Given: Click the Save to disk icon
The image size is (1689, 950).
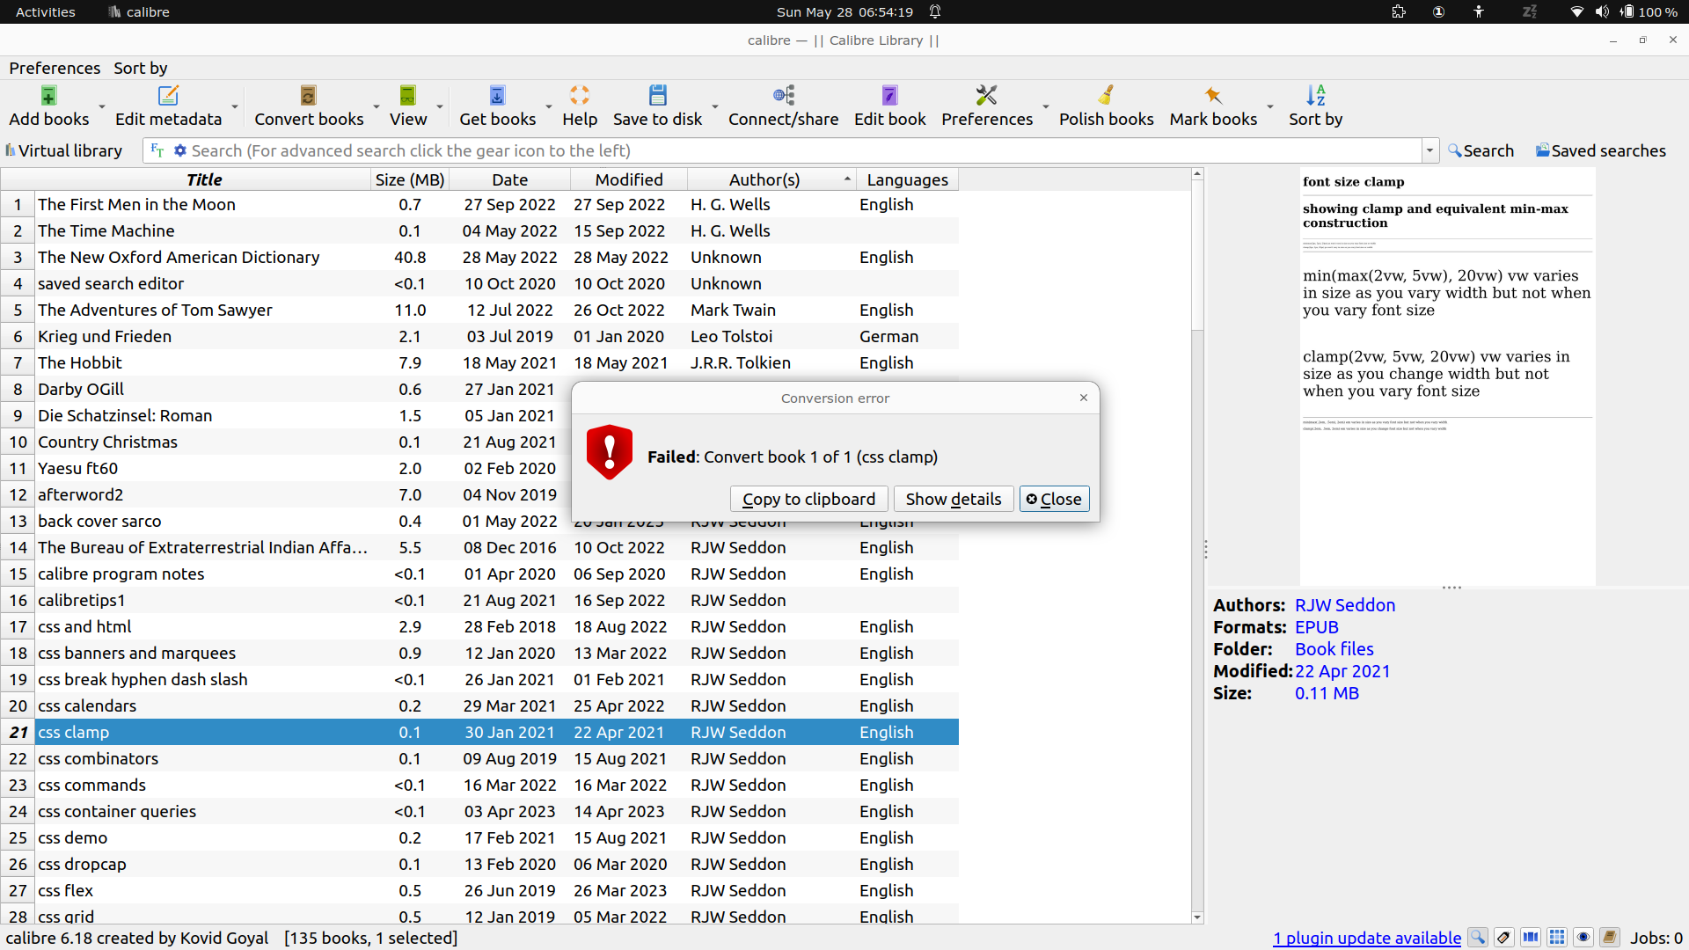Looking at the screenshot, I should point(657,95).
